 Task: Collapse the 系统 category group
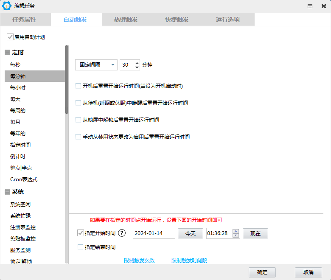[7, 192]
